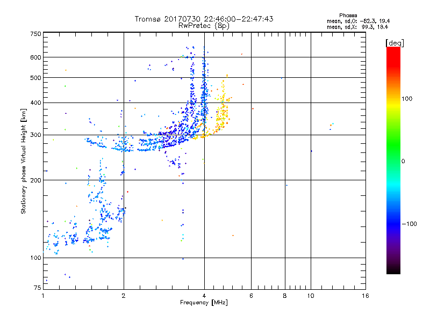
Task: Click the y-axis tick label '600'
Action: [36, 57]
